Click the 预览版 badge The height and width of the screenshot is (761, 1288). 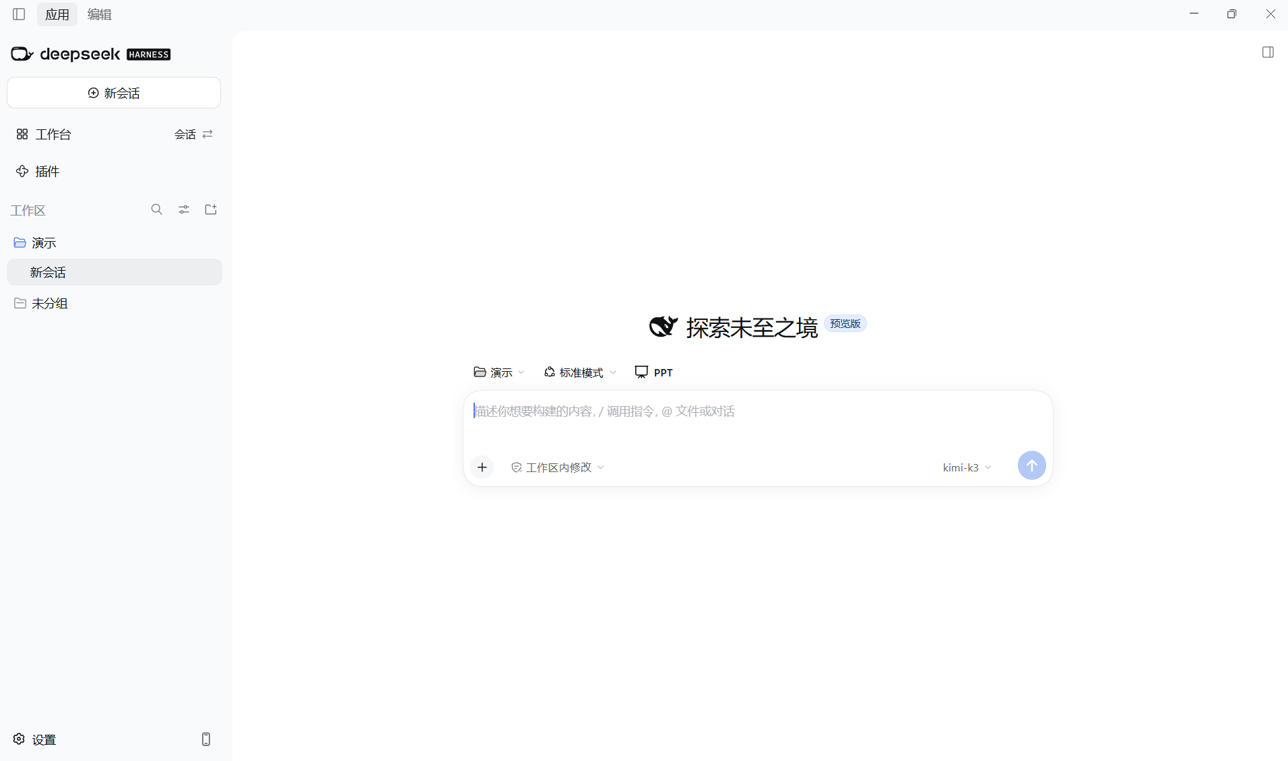coord(845,324)
